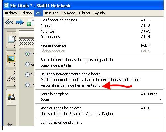Open the Attachments paperclip side tab
This screenshot has width=166, height=132.
click(x=11, y=78)
